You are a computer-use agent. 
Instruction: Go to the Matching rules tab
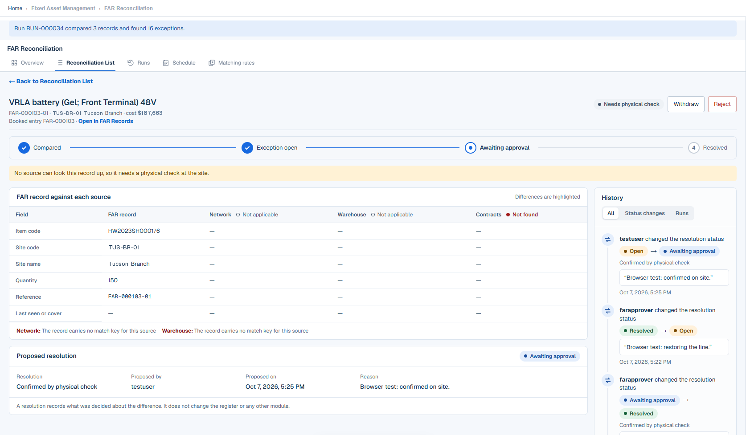pos(232,63)
